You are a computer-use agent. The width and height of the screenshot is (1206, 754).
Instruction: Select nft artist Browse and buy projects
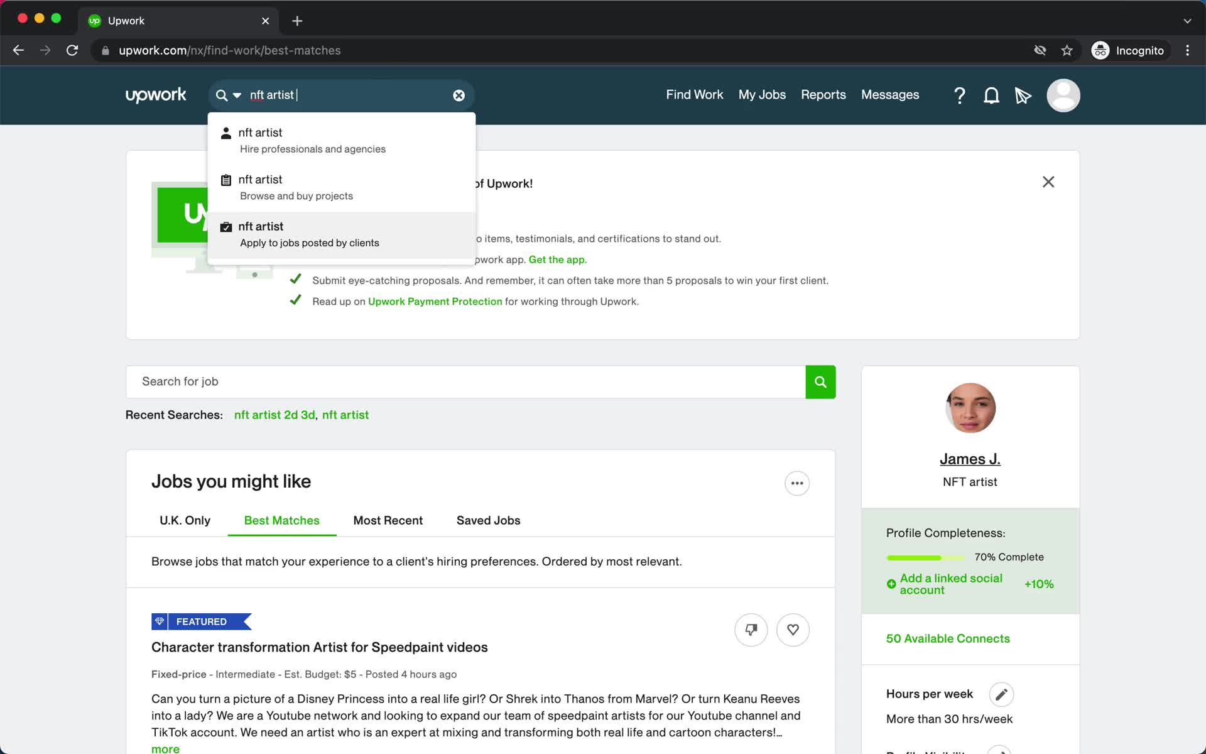(x=341, y=188)
